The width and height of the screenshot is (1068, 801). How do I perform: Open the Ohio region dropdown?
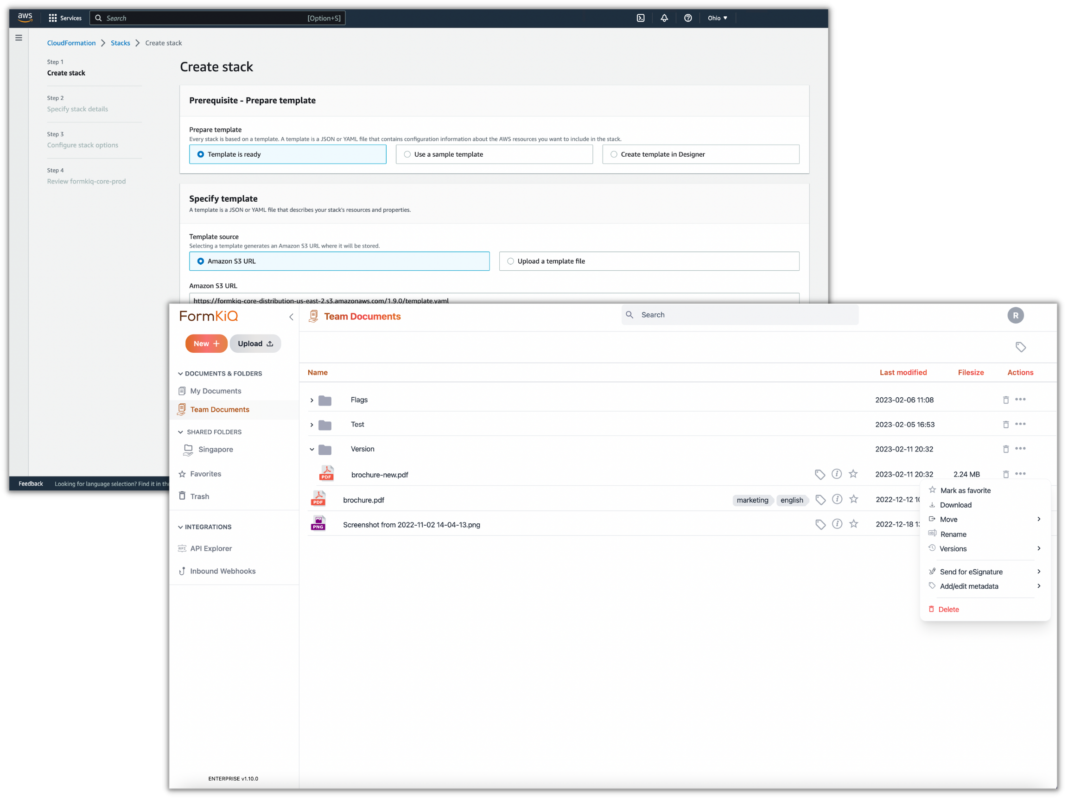click(718, 18)
